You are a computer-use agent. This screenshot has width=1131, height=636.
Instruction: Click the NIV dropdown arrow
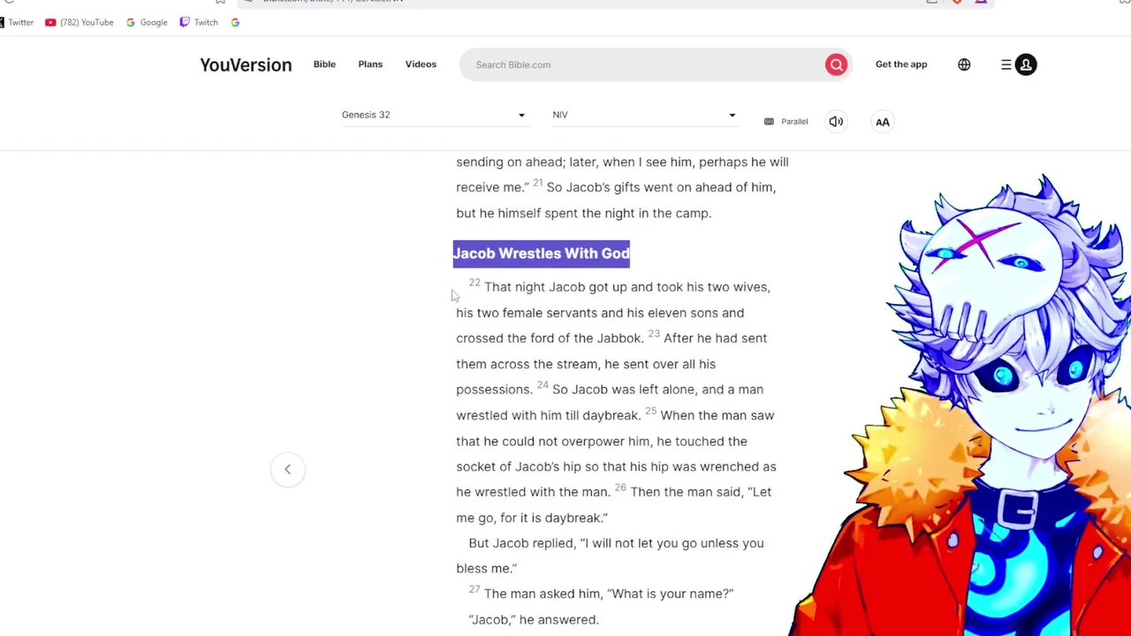coord(732,116)
